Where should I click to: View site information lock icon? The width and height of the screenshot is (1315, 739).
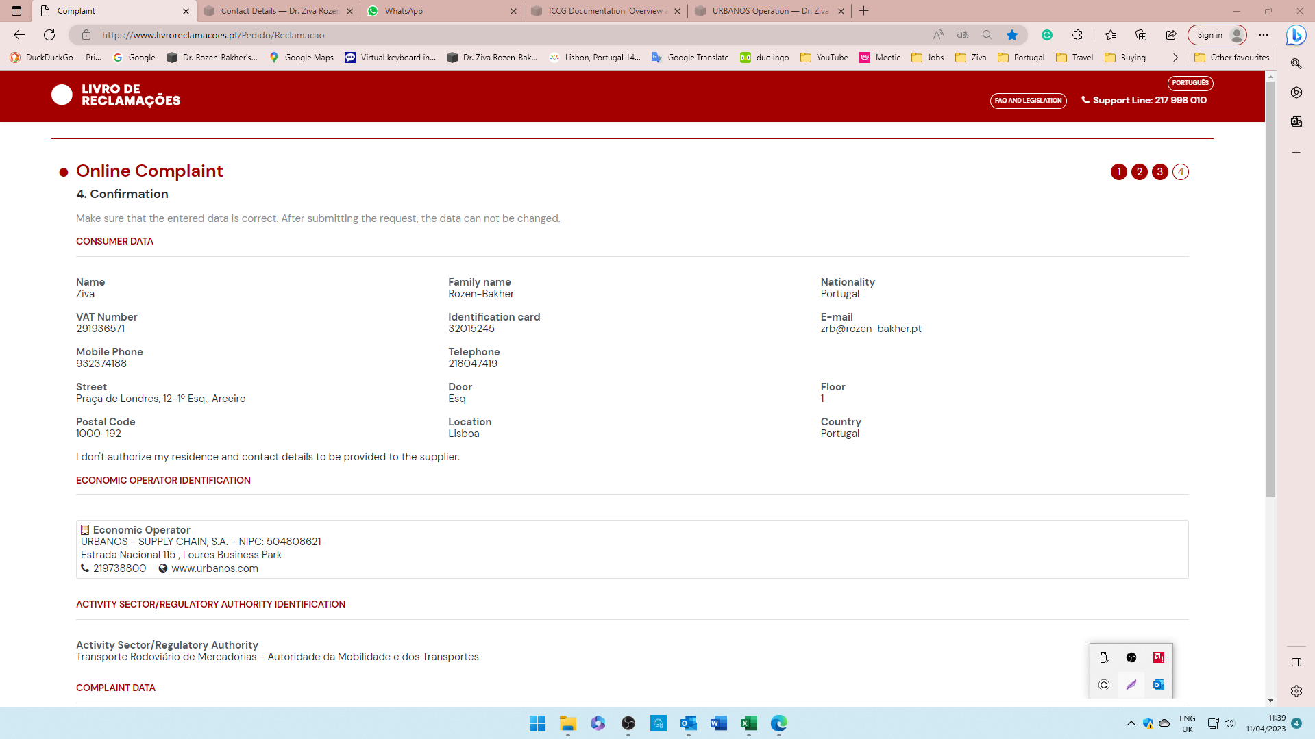86,35
